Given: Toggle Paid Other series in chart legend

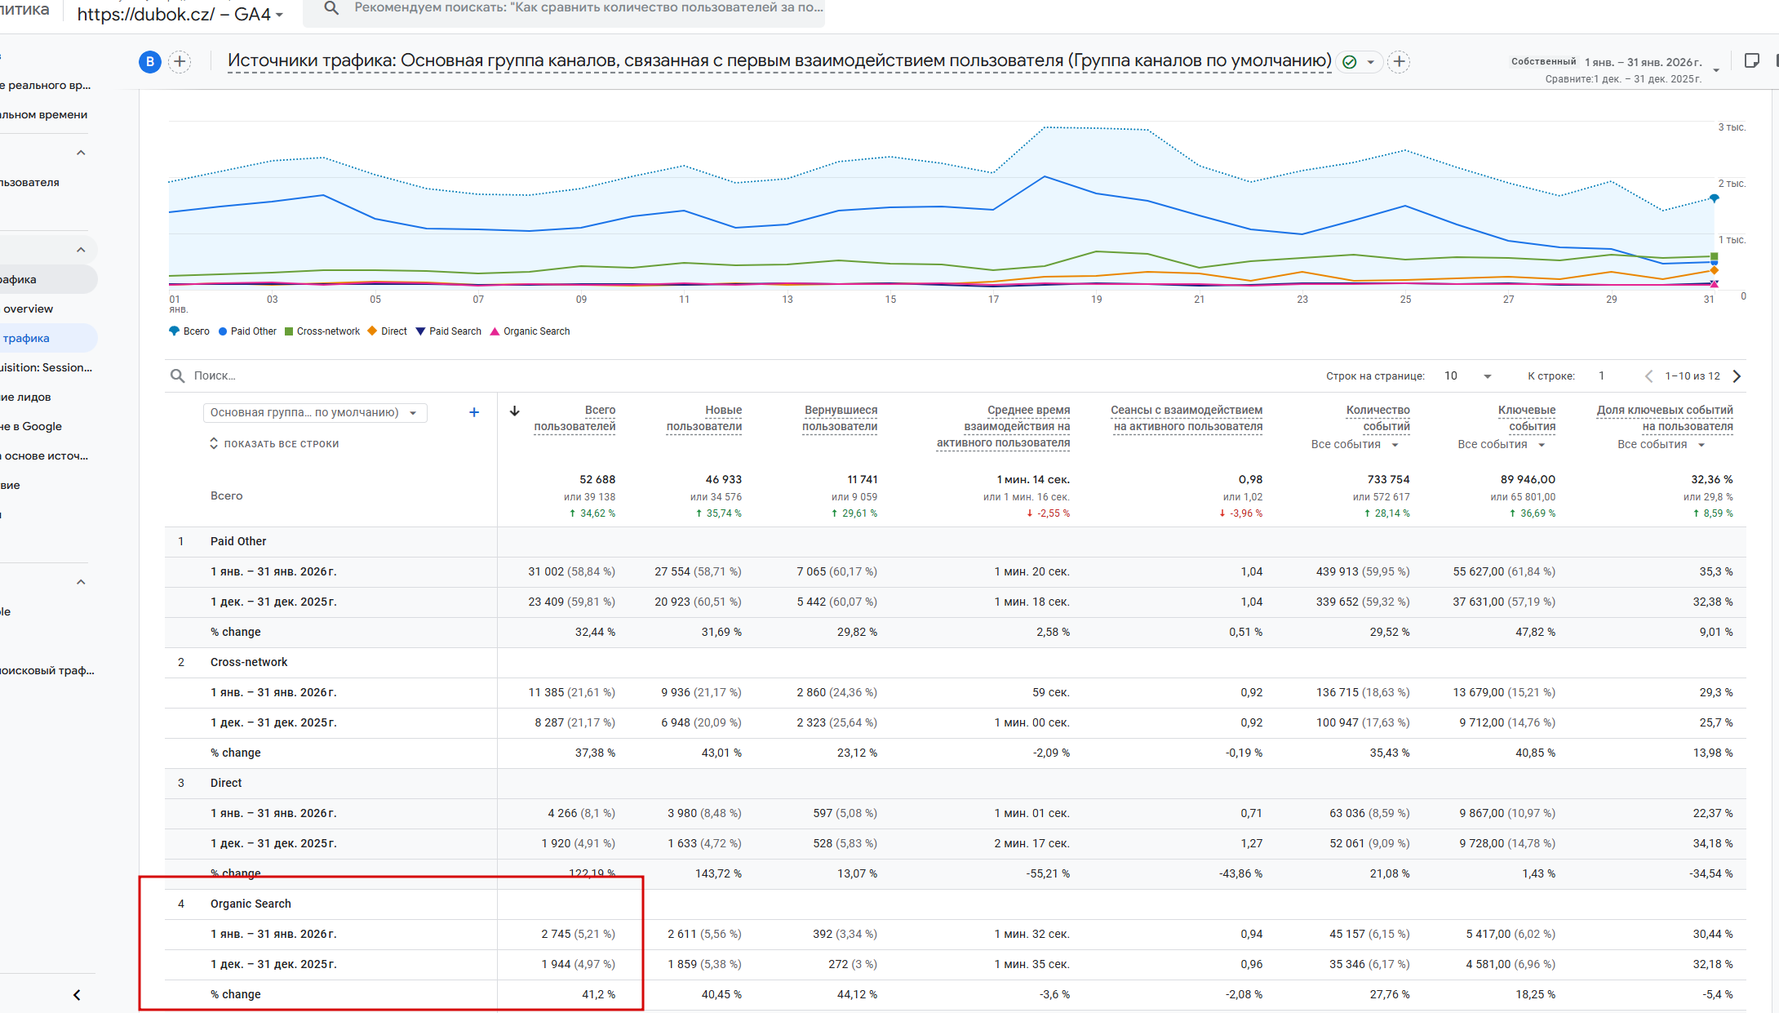Looking at the screenshot, I should tap(246, 331).
